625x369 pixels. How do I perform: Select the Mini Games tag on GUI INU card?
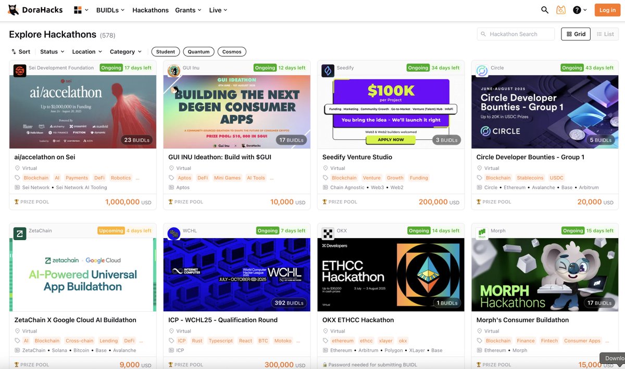[227, 178]
